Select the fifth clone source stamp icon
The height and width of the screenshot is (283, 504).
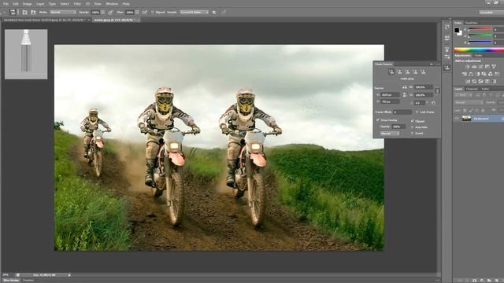pos(424,72)
